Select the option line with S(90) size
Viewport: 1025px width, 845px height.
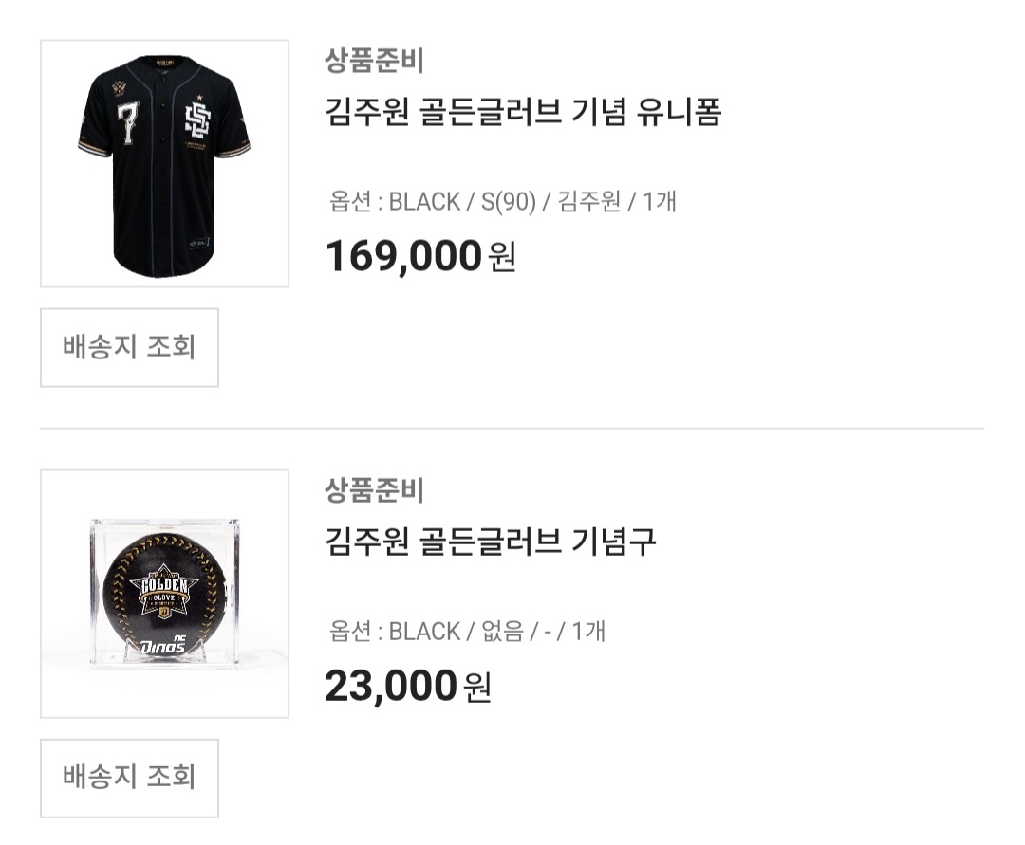(502, 202)
